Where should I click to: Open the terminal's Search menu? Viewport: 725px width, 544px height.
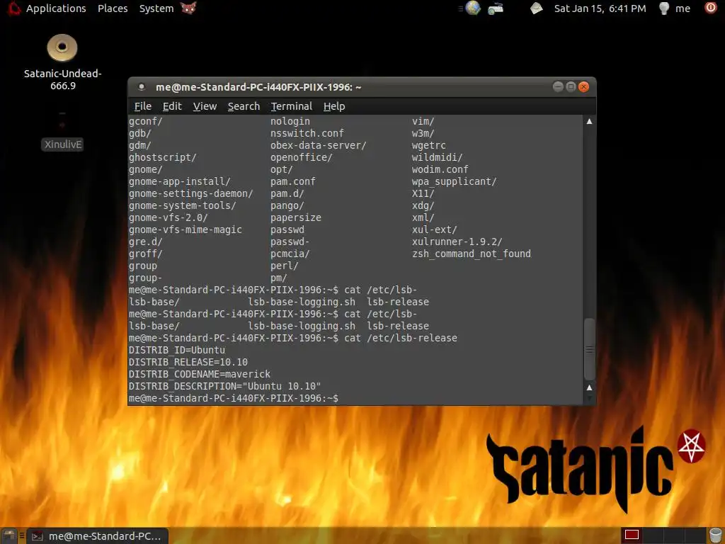(244, 106)
